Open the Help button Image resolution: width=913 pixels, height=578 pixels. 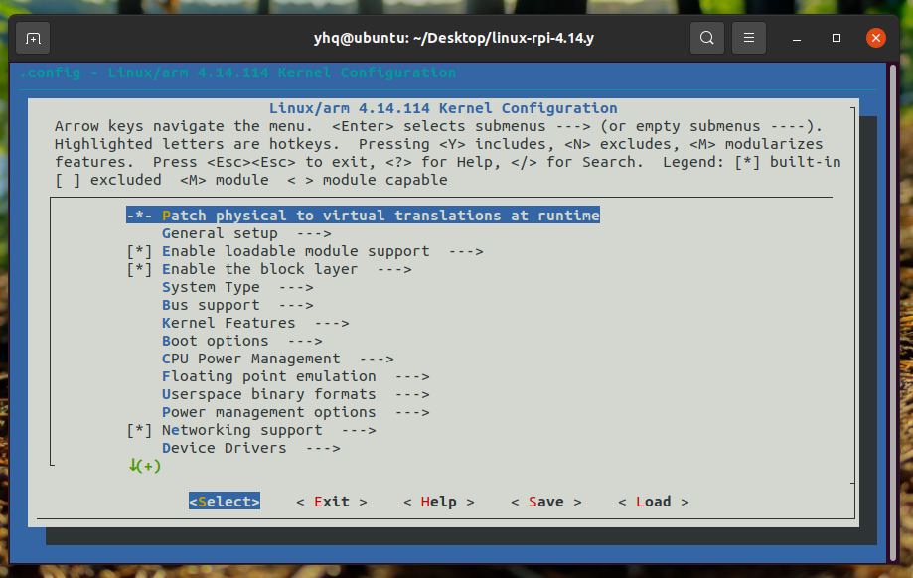(438, 502)
